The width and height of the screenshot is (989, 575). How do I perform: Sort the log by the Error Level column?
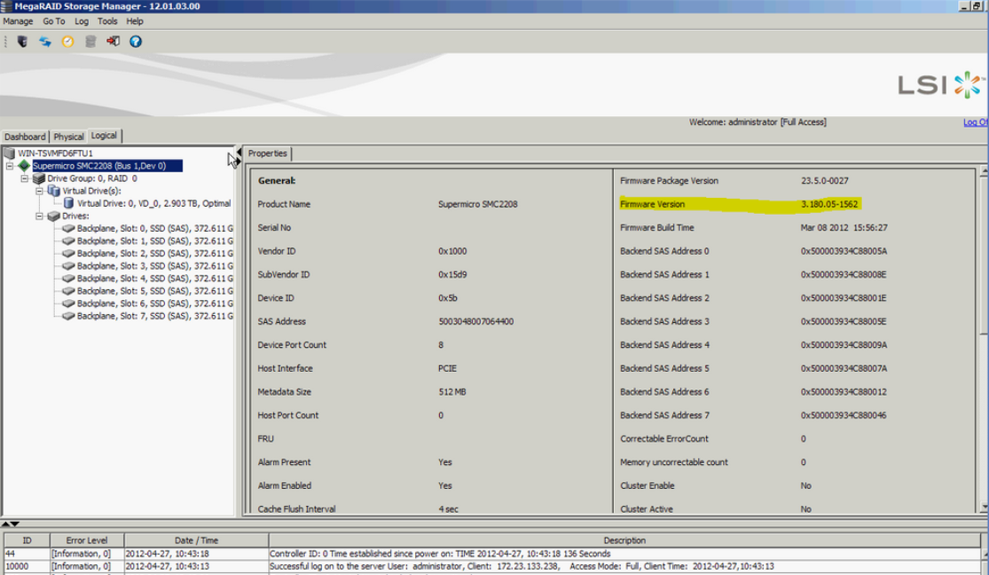tap(85, 540)
